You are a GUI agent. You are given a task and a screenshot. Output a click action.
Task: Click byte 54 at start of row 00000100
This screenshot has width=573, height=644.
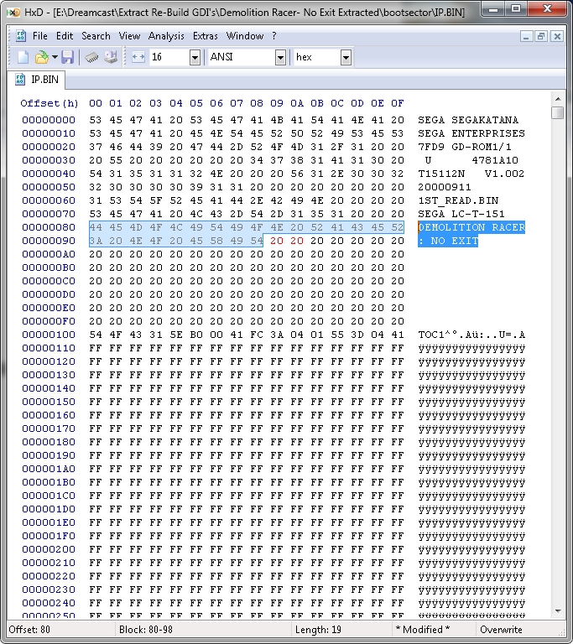click(x=96, y=335)
